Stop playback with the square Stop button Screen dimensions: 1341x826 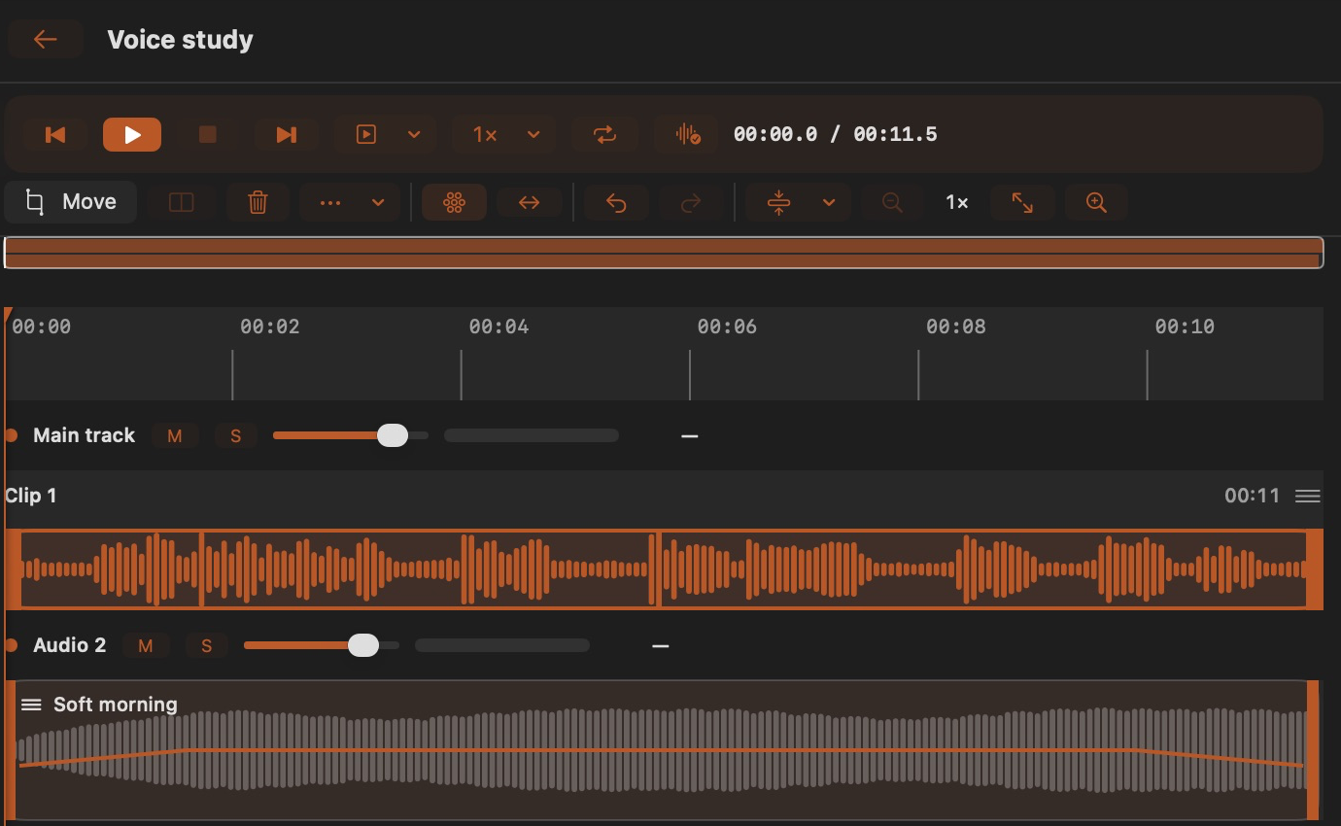point(207,134)
